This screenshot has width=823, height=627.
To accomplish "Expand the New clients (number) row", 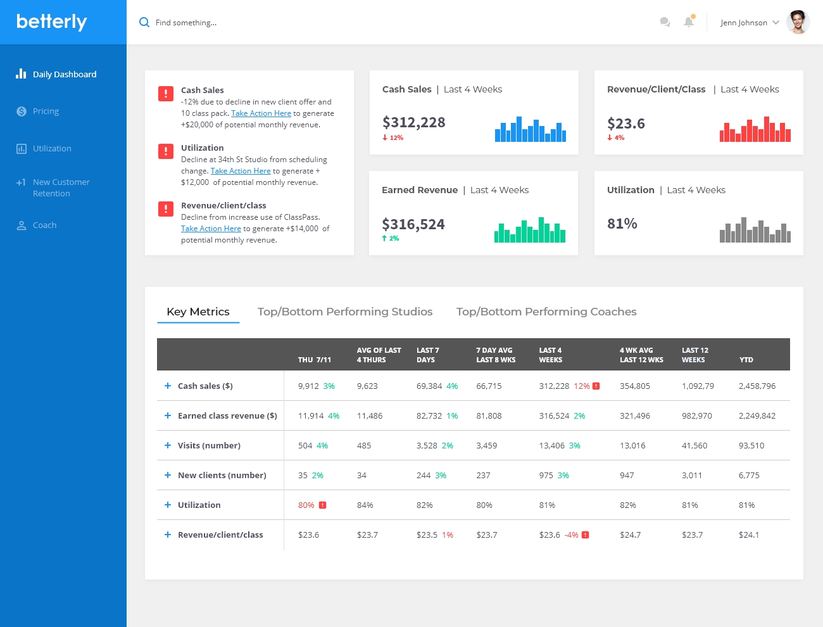I will (168, 475).
